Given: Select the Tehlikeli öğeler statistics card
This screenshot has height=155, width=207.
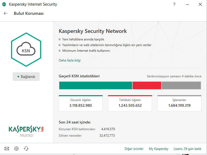Looking at the screenshot, I should pyautogui.click(x=130, y=103).
